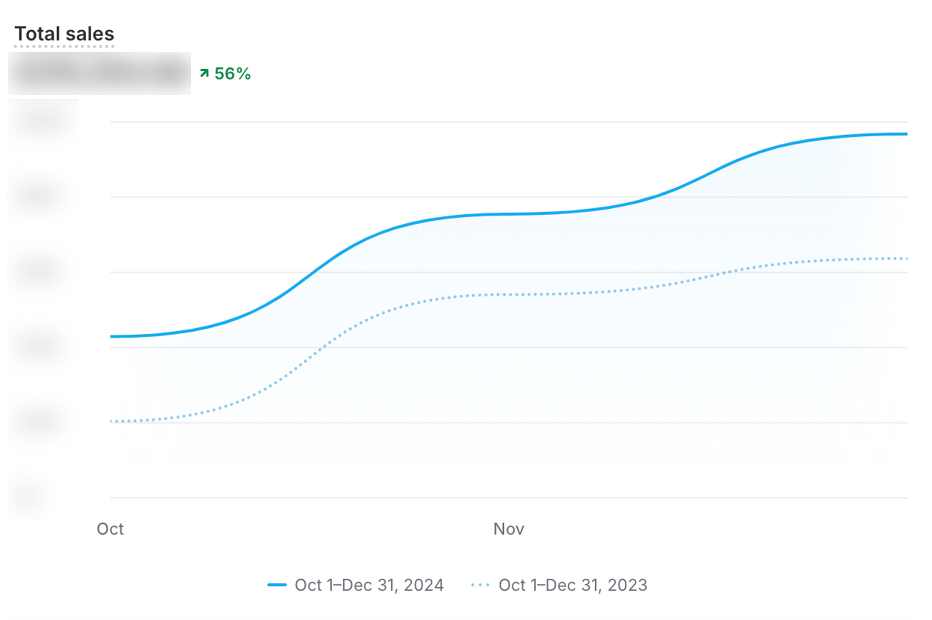Click the bottom baseline gridline of the chart
This screenshot has height=620, width=932.
tap(508, 498)
